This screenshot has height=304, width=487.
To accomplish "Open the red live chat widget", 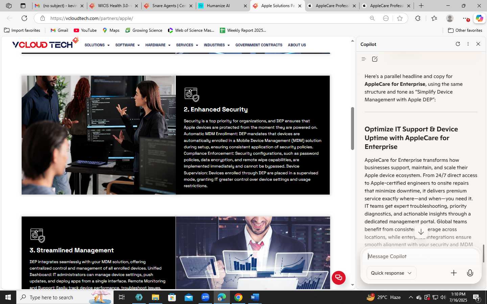I will tap(339, 278).
